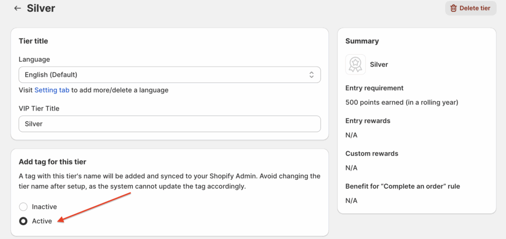Click the Silver page heading
Screen dimensions: 506x239
(x=41, y=8)
